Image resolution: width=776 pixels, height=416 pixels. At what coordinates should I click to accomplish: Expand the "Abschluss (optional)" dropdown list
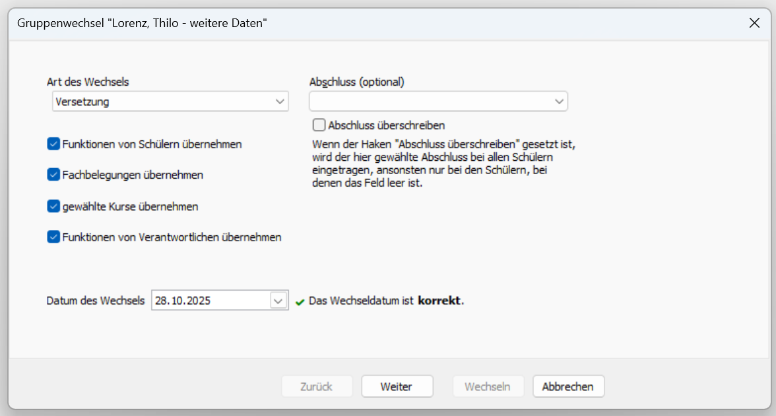(559, 102)
